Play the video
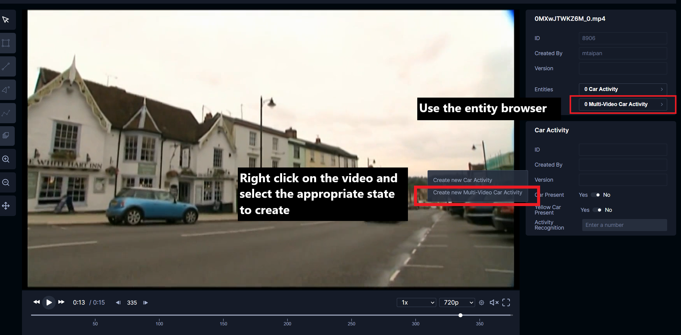The width and height of the screenshot is (681, 335). click(x=49, y=302)
